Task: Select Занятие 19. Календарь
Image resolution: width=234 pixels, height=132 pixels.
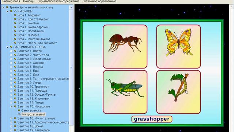Action: click(x=34, y=131)
